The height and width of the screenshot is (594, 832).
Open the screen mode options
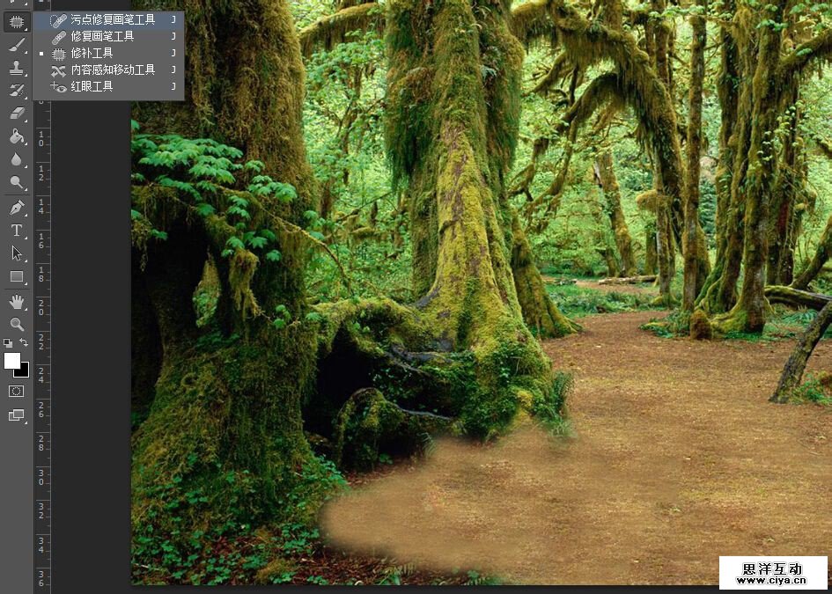tap(17, 415)
